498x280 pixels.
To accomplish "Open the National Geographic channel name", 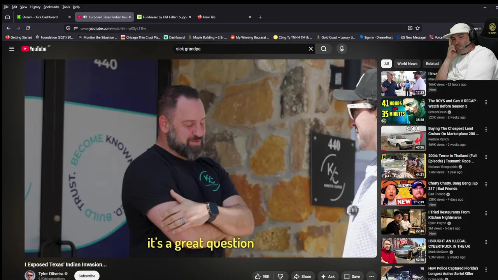I will 443,167.
